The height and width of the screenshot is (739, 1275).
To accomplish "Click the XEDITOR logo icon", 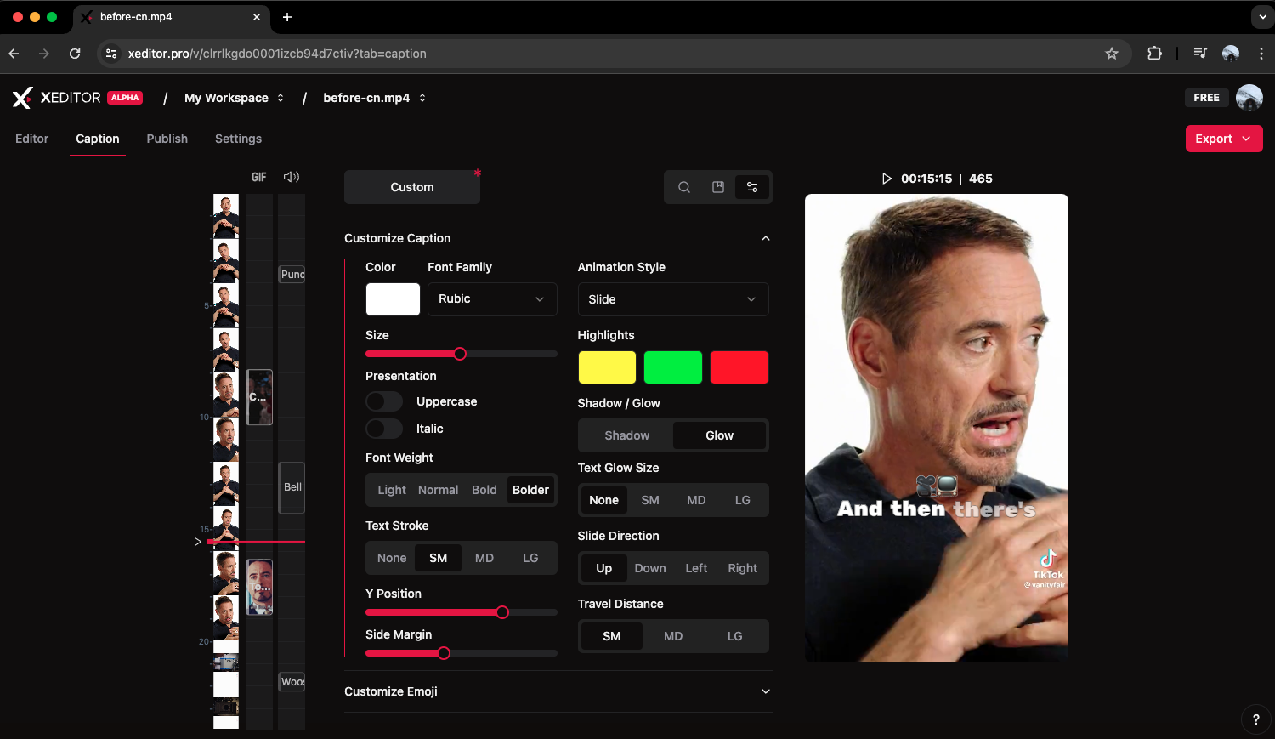I will point(22,98).
